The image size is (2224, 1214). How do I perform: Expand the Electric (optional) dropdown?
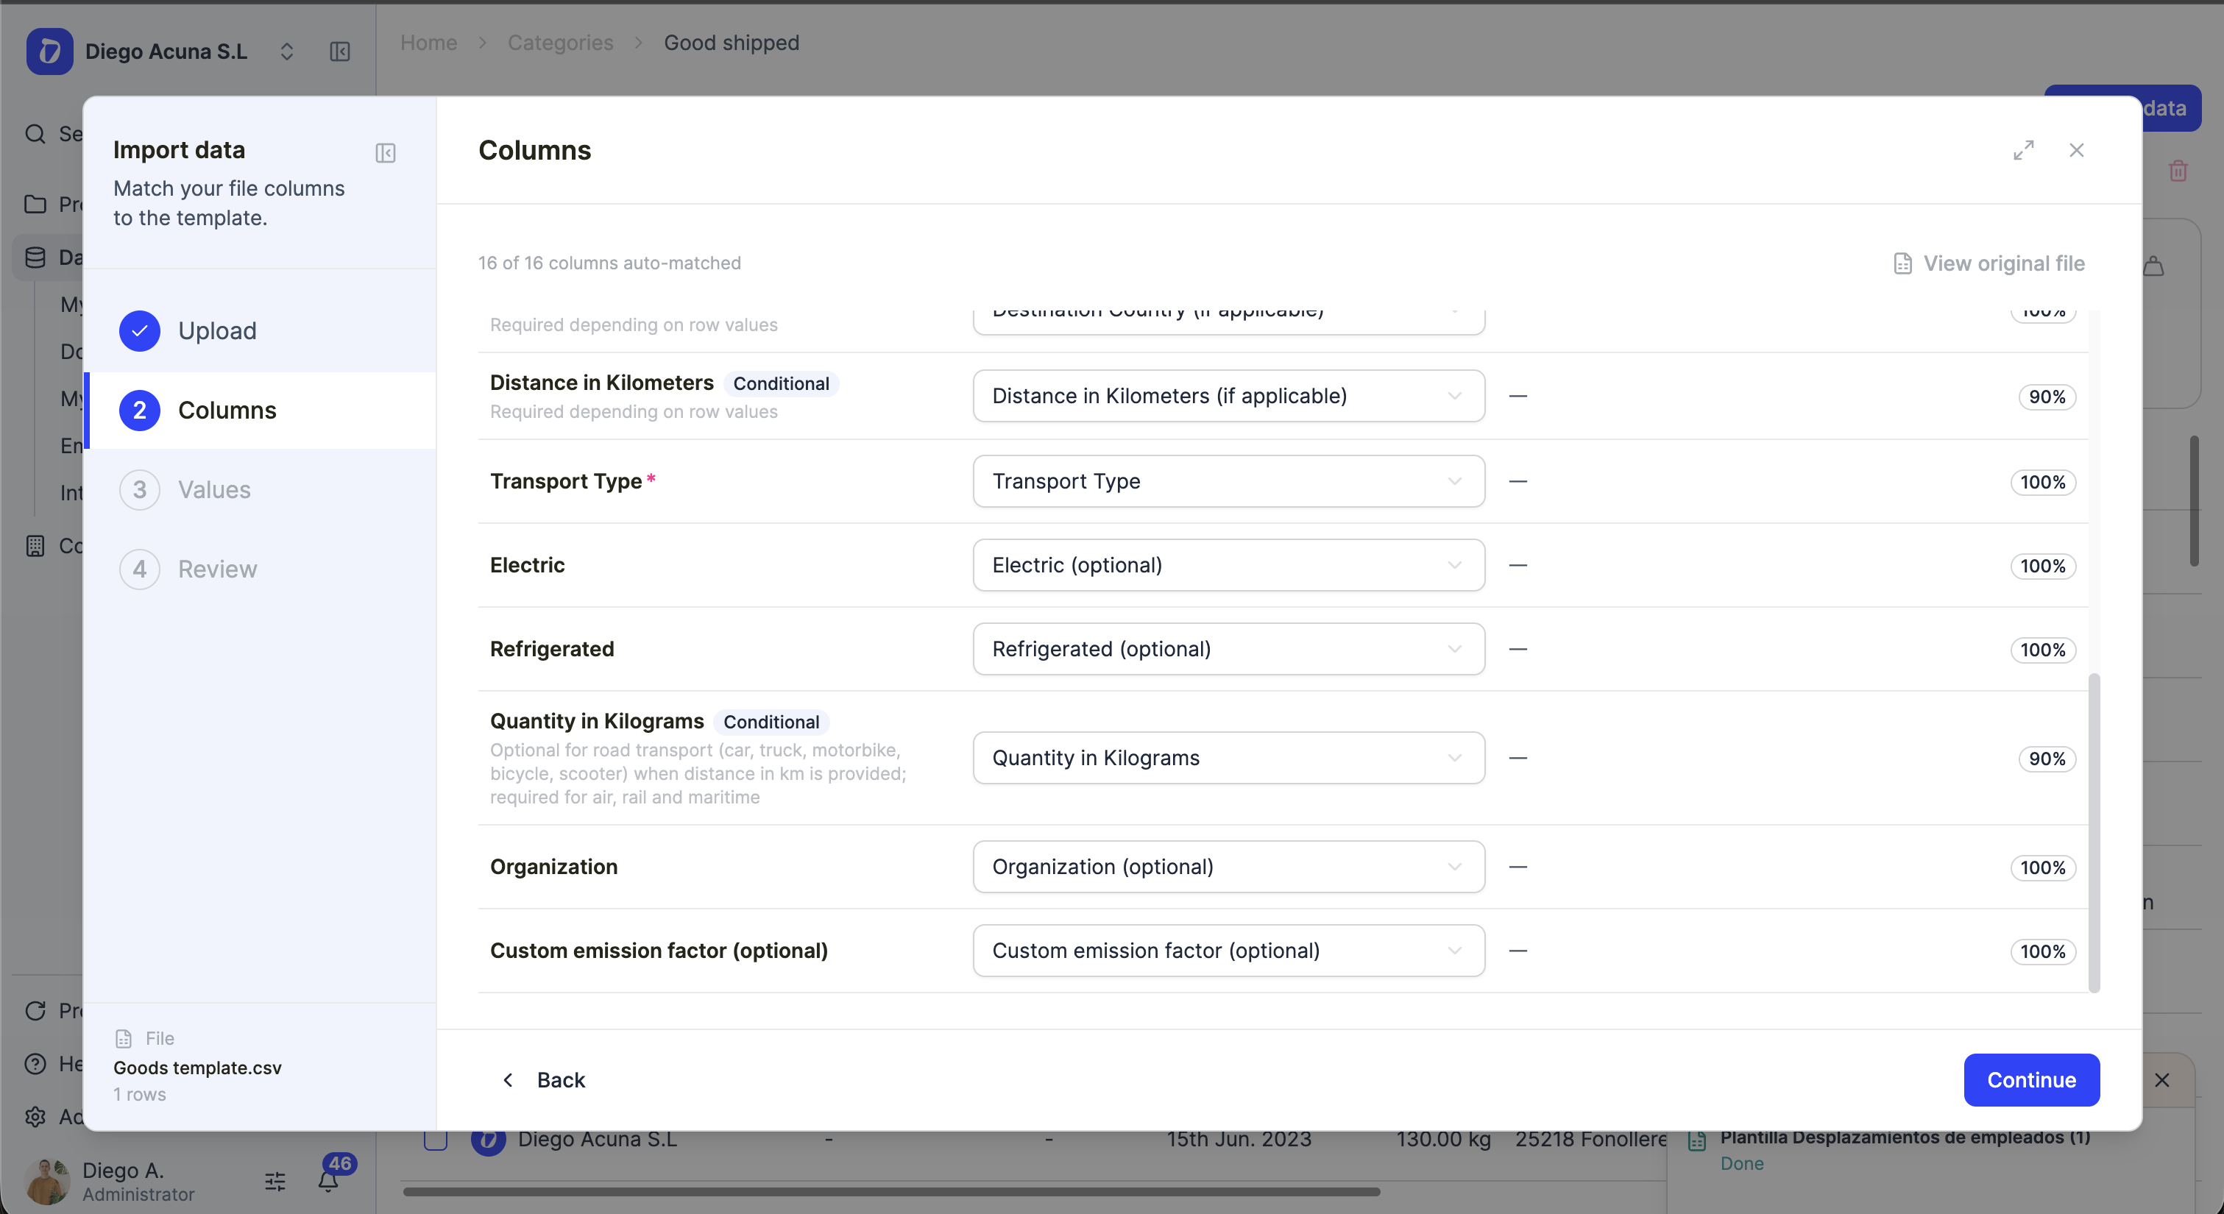[x=1228, y=566]
